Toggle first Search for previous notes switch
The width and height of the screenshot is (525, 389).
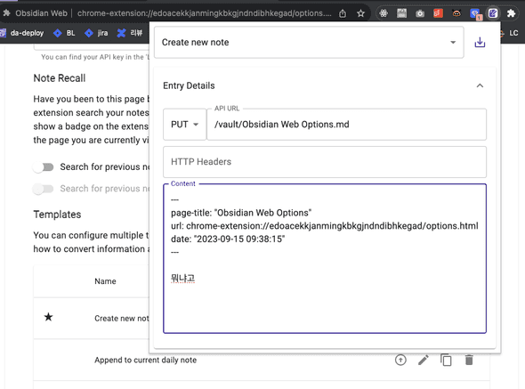click(x=44, y=166)
